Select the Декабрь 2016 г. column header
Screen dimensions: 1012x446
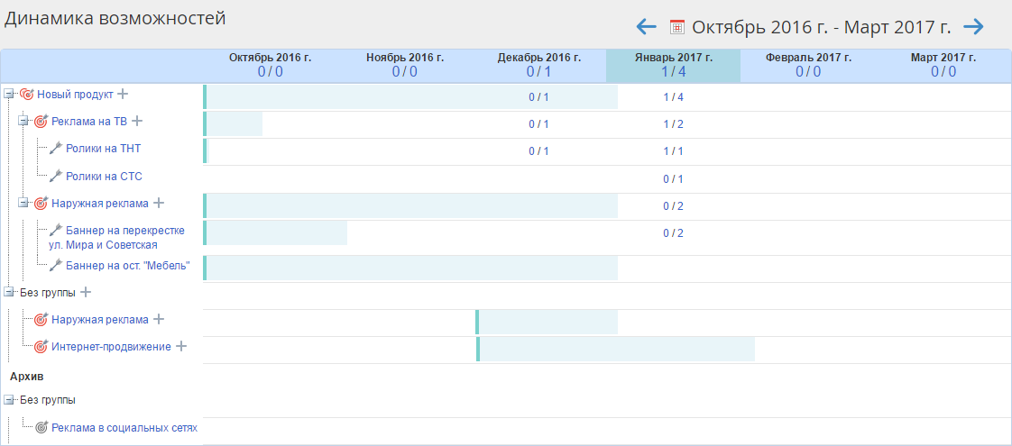coord(538,65)
